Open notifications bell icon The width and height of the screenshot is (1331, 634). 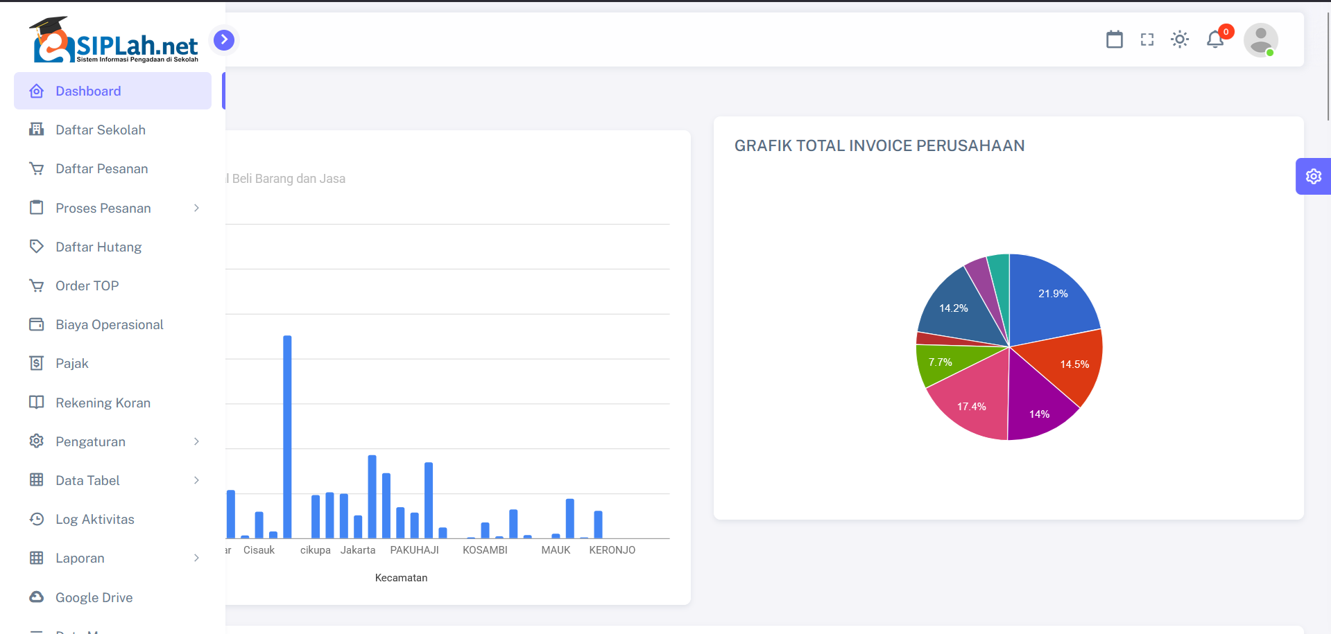tap(1215, 39)
